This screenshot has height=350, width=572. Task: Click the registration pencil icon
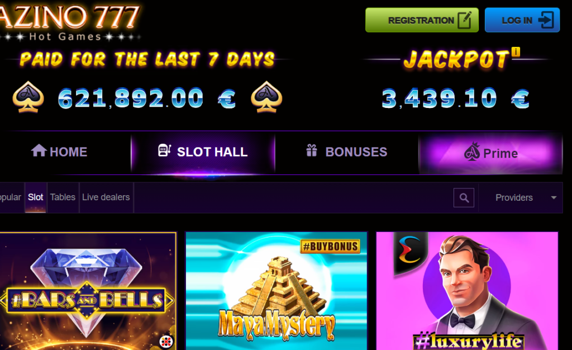click(465, 20)
